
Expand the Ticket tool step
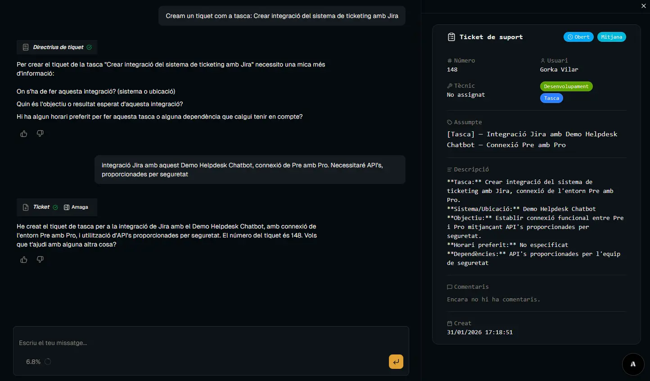pyautogui.click(x=41, y=207)
